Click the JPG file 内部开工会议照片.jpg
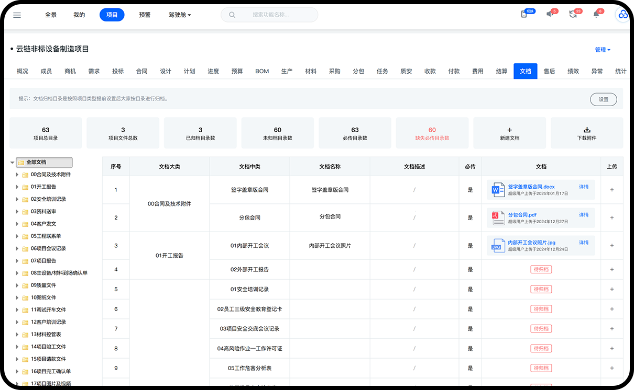634x390 pixels. (531, 243)
